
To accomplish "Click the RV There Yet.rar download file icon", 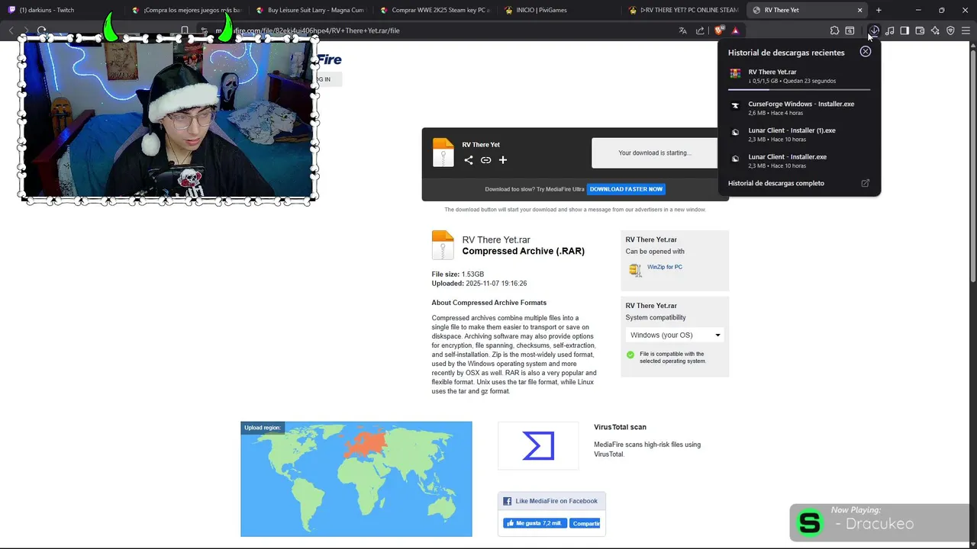I will 735,74.
